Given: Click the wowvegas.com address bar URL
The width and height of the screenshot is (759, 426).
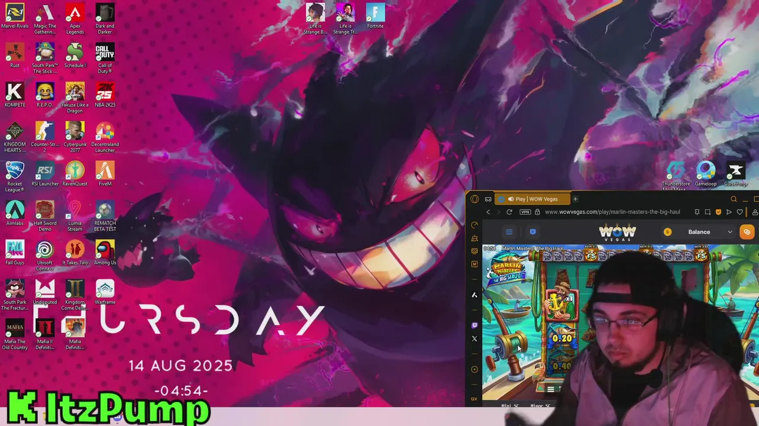Looking at the screenshot, I should (612, 212).
